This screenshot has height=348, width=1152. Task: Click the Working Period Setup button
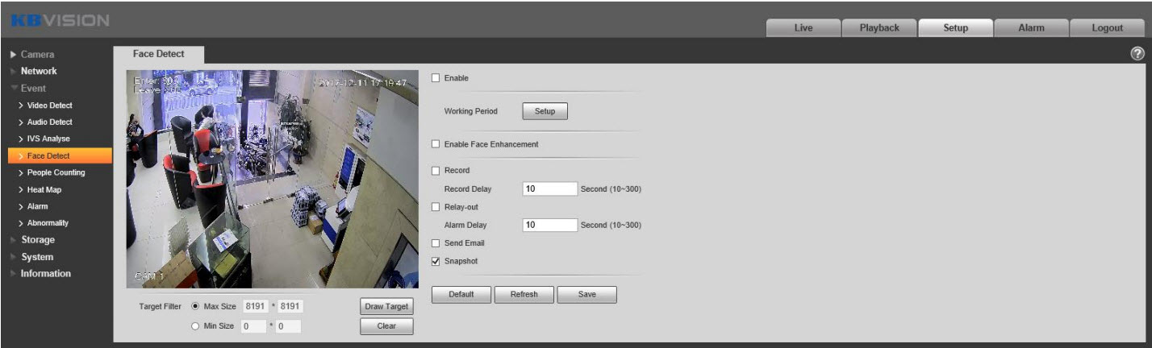[x=545, y=111]
